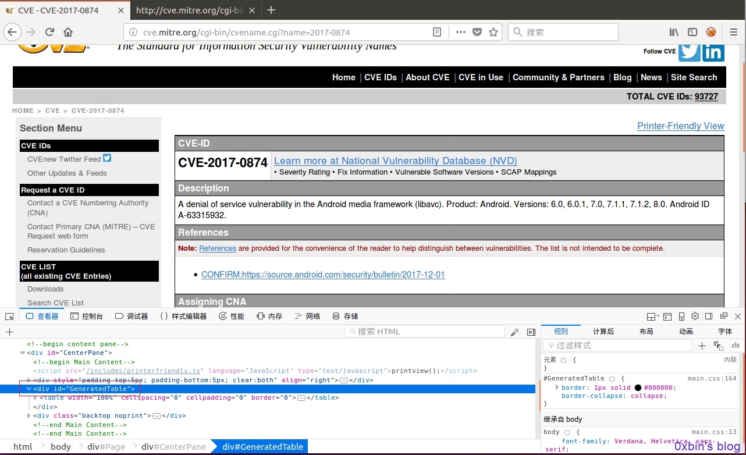The image size is (746, 455).
Task: Click CVE IDs in navigation bar
Action: pos(380,77)
